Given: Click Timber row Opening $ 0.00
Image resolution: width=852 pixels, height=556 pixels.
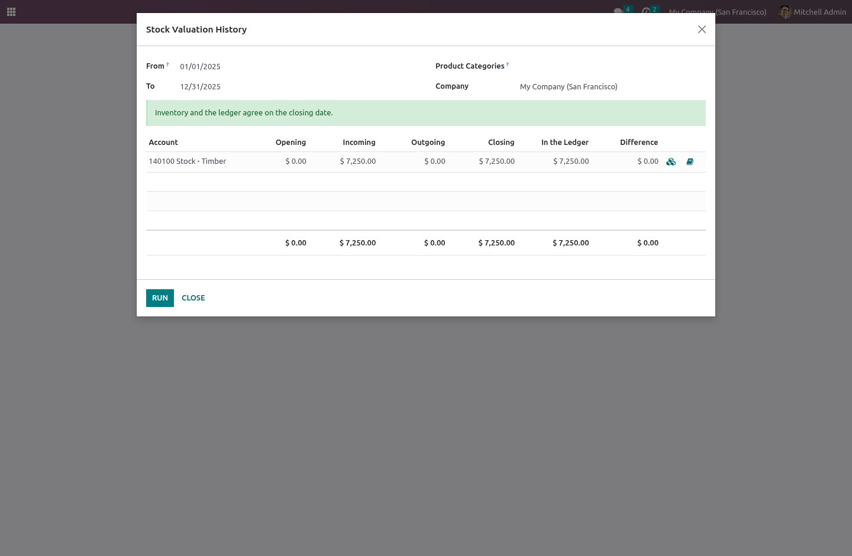Looking at the screenshot, I should 296,161.
